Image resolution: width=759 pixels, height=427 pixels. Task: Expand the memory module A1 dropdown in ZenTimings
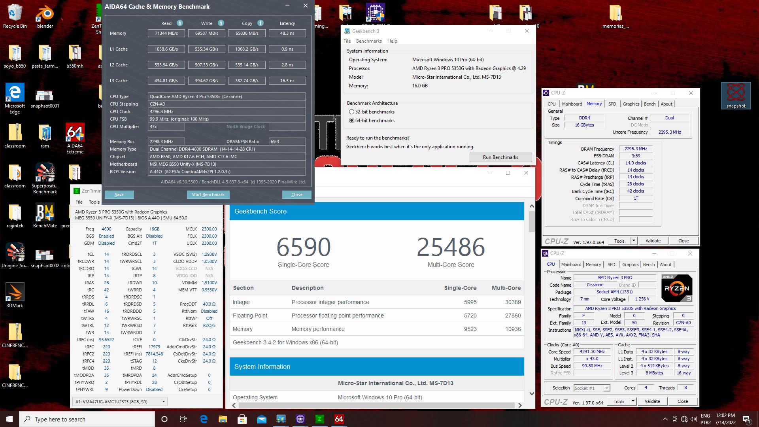click(x=163, y=402)
